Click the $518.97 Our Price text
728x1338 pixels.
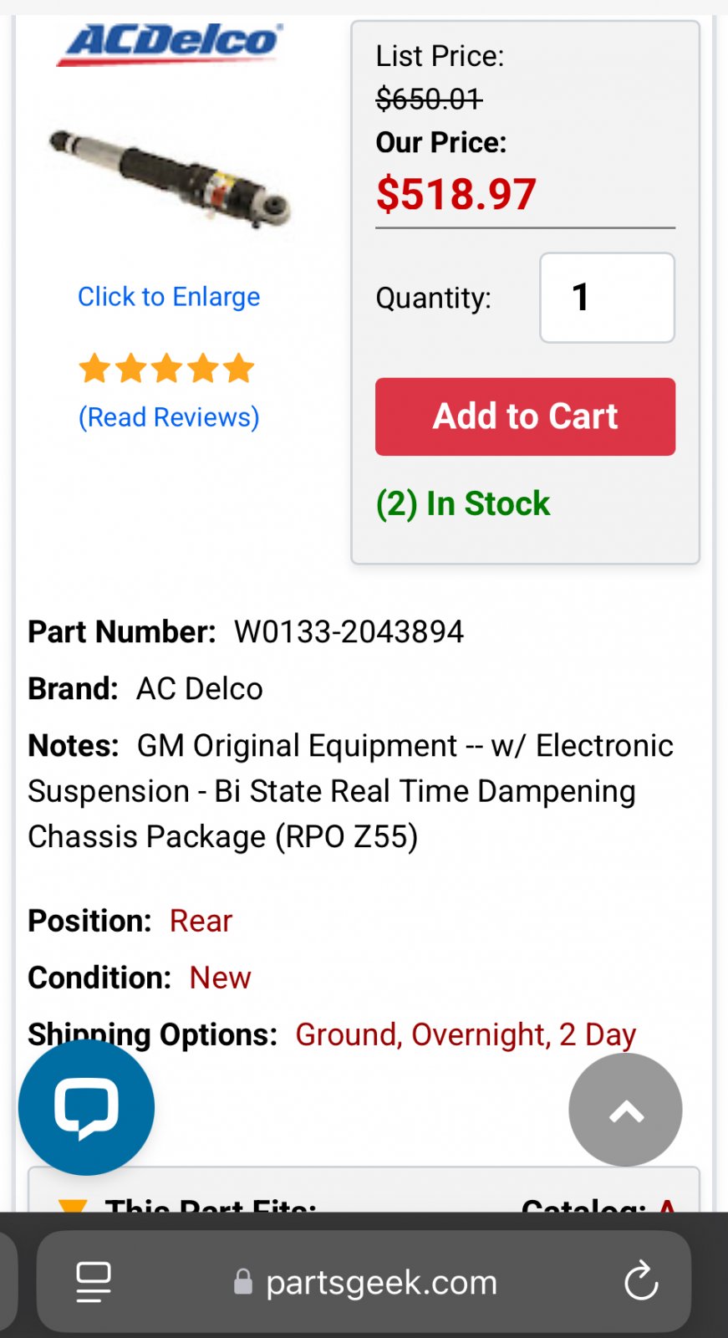click(x=456, y=194)
